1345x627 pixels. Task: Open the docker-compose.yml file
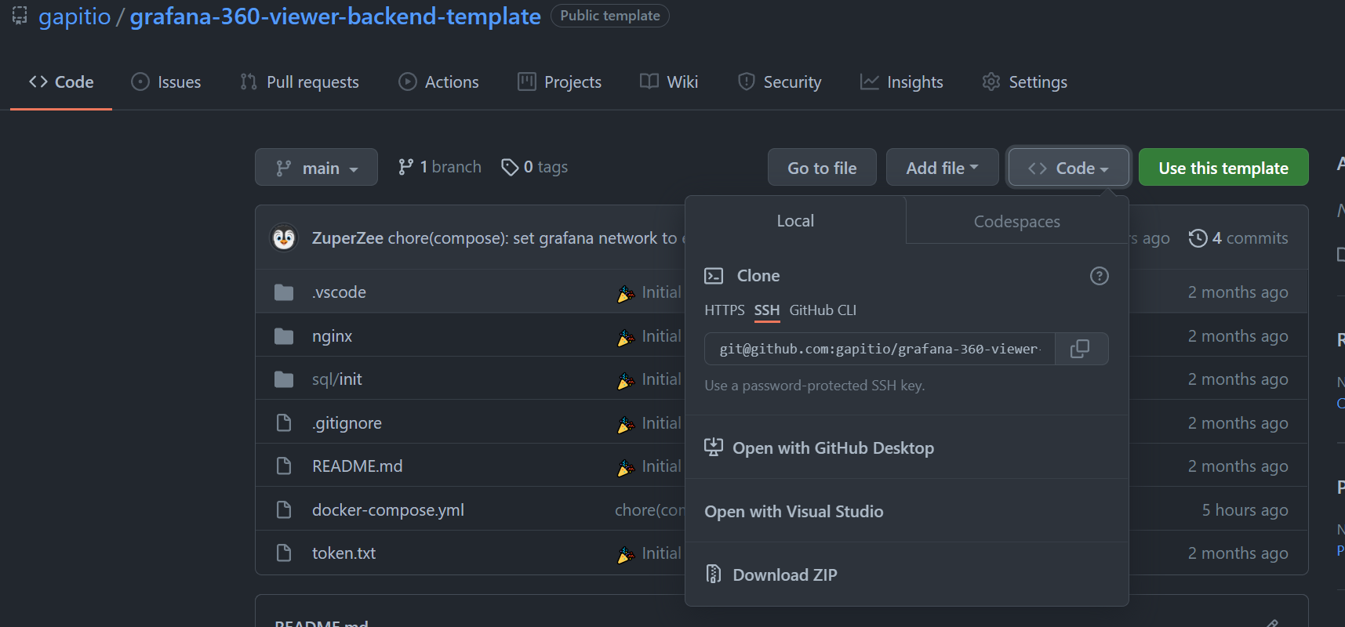[388, 510]
